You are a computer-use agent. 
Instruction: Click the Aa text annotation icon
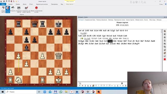[165, 44]
